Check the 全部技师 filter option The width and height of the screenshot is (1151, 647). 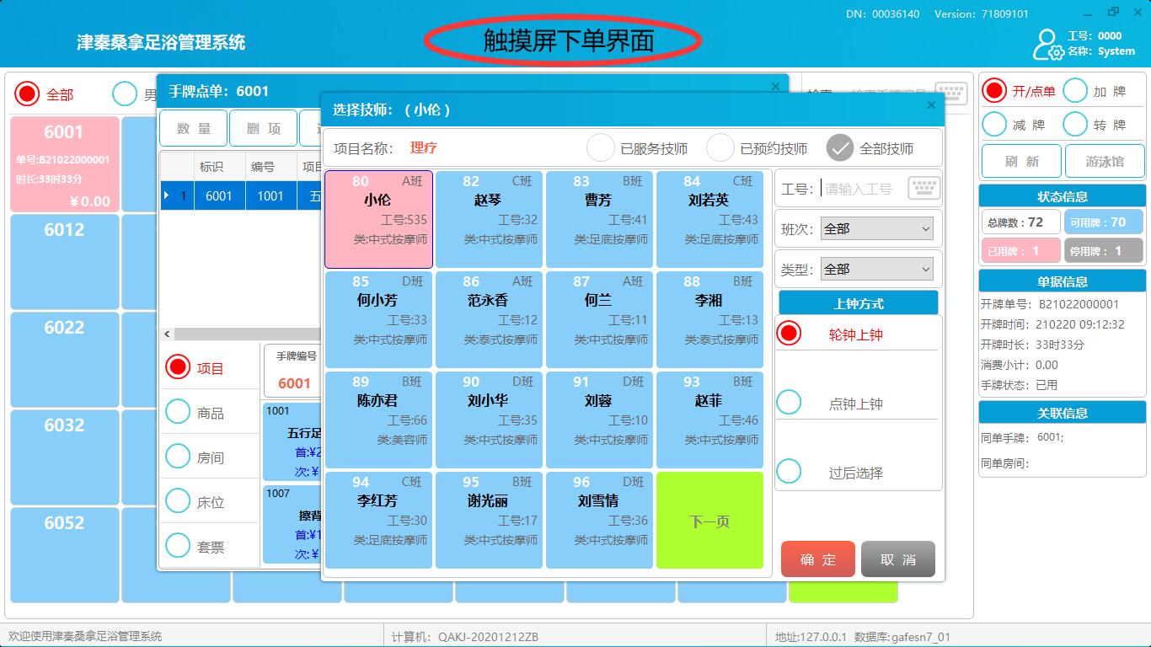tap(840, 148)
